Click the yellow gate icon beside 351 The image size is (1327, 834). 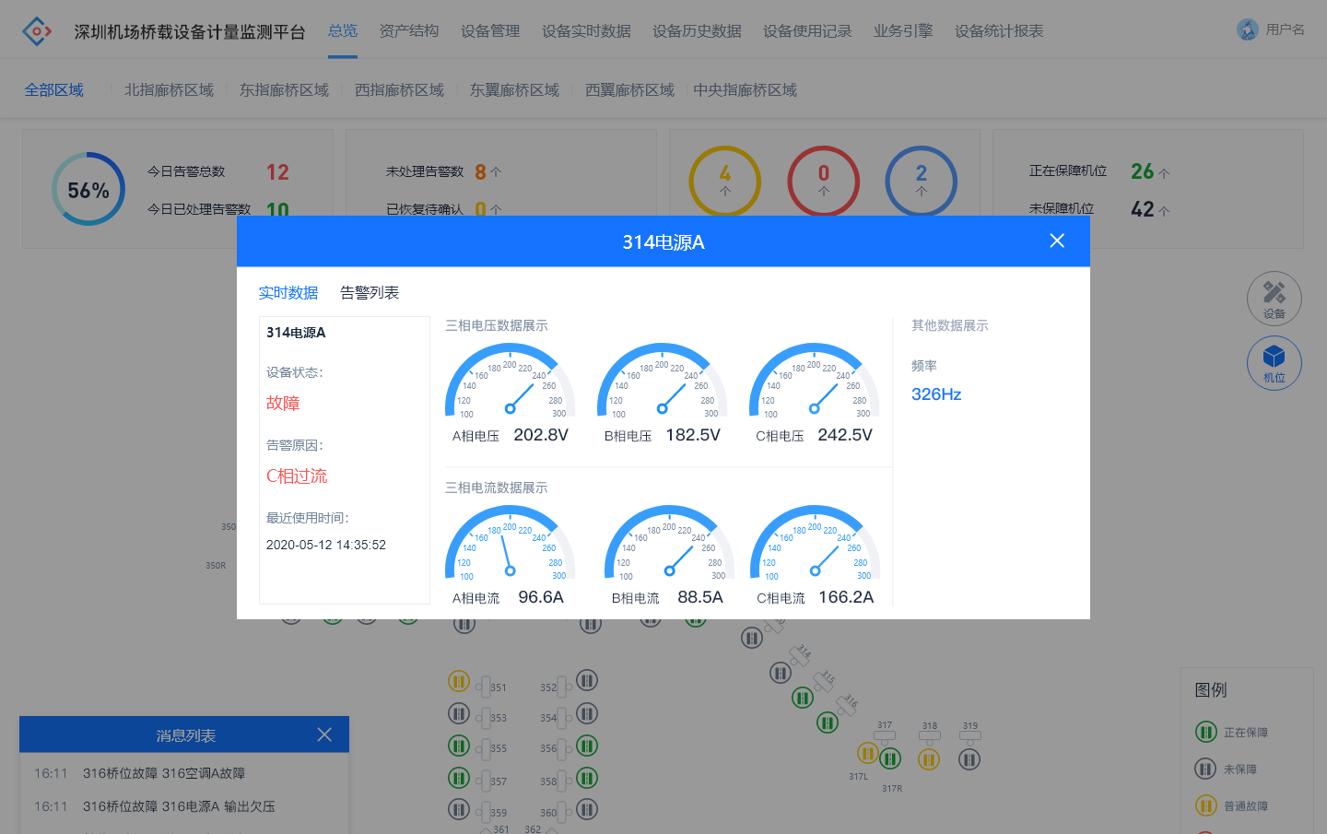point(459,681)
